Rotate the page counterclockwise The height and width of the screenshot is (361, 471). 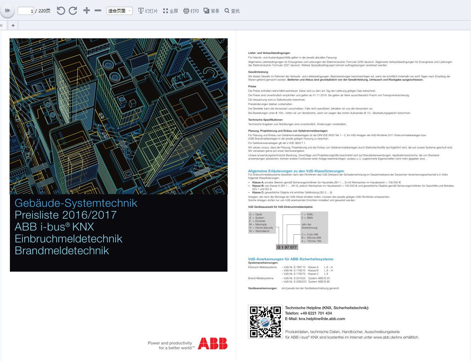61,11
